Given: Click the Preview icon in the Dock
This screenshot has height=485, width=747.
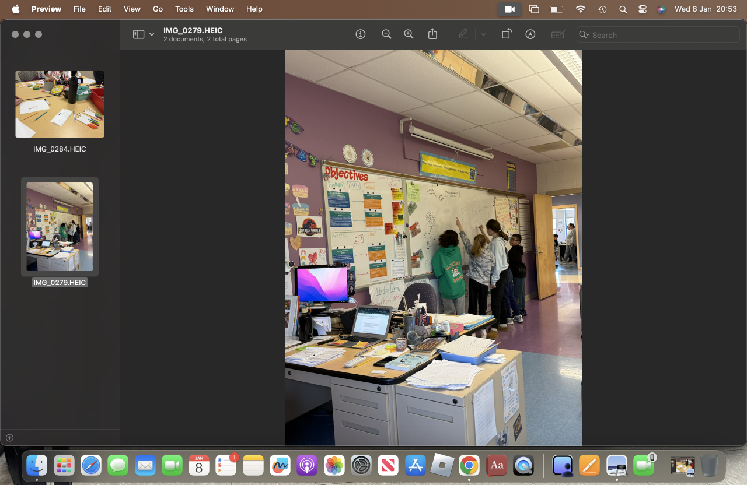Looking at the screenshot, I should 617,465.
